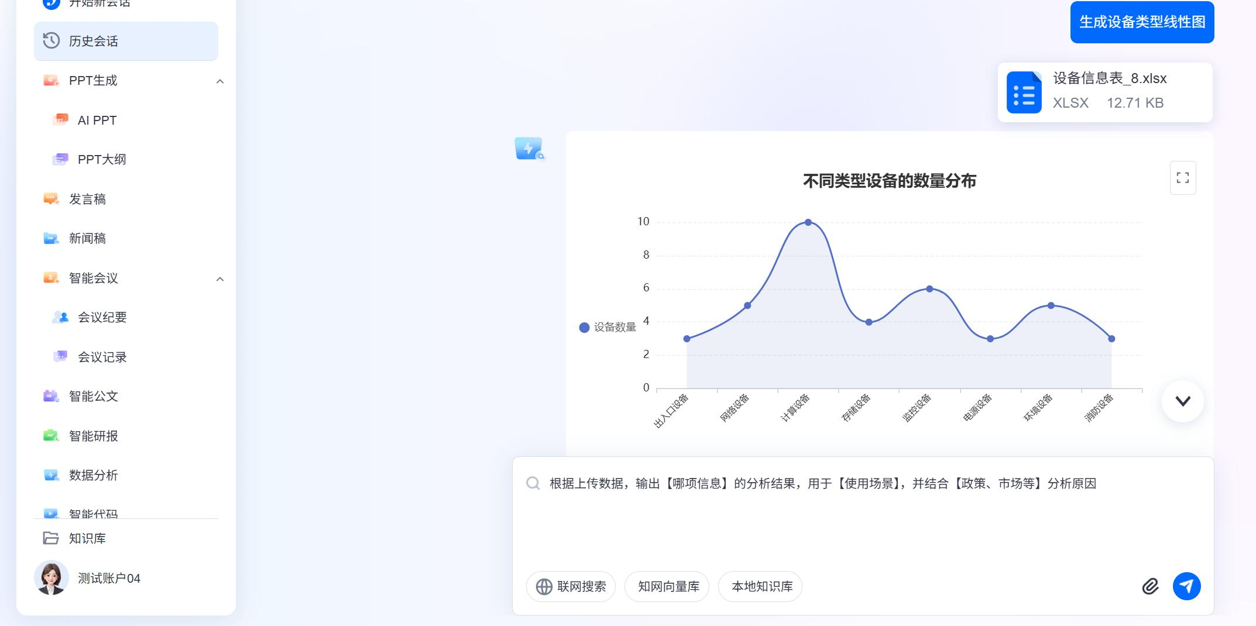Open the knowledge base folder icon
The image size is (1256, 626).
coord(51,538)
